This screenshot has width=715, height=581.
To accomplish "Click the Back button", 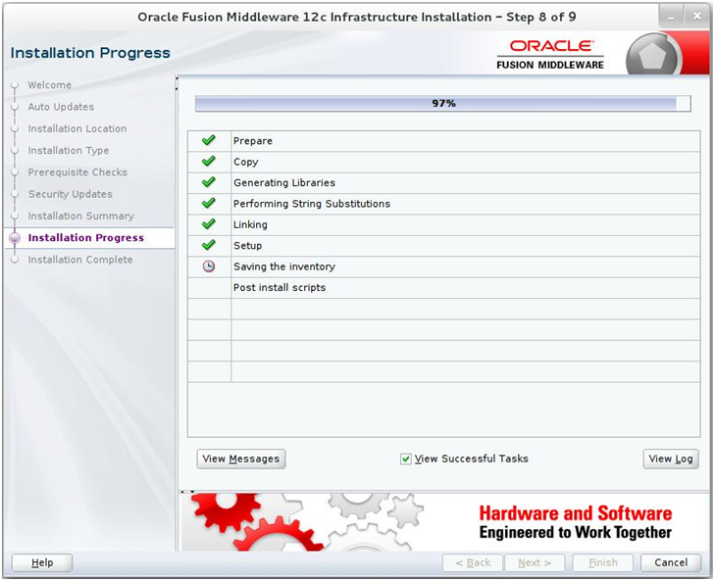I will coord(473,562).
